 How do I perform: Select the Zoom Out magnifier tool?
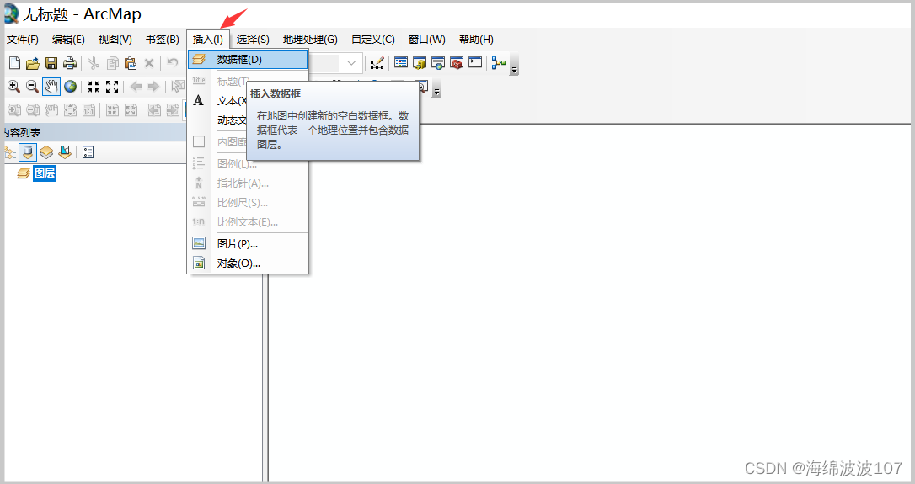click(x=33, y=87)
